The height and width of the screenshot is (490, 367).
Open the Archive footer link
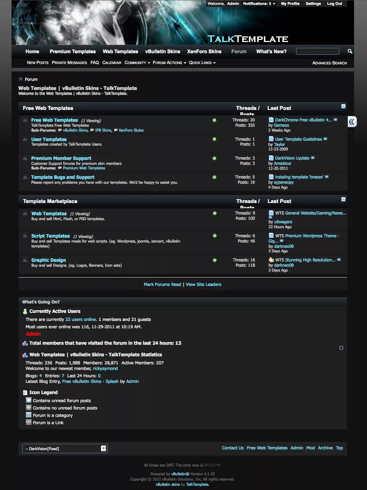pos(325,448)
